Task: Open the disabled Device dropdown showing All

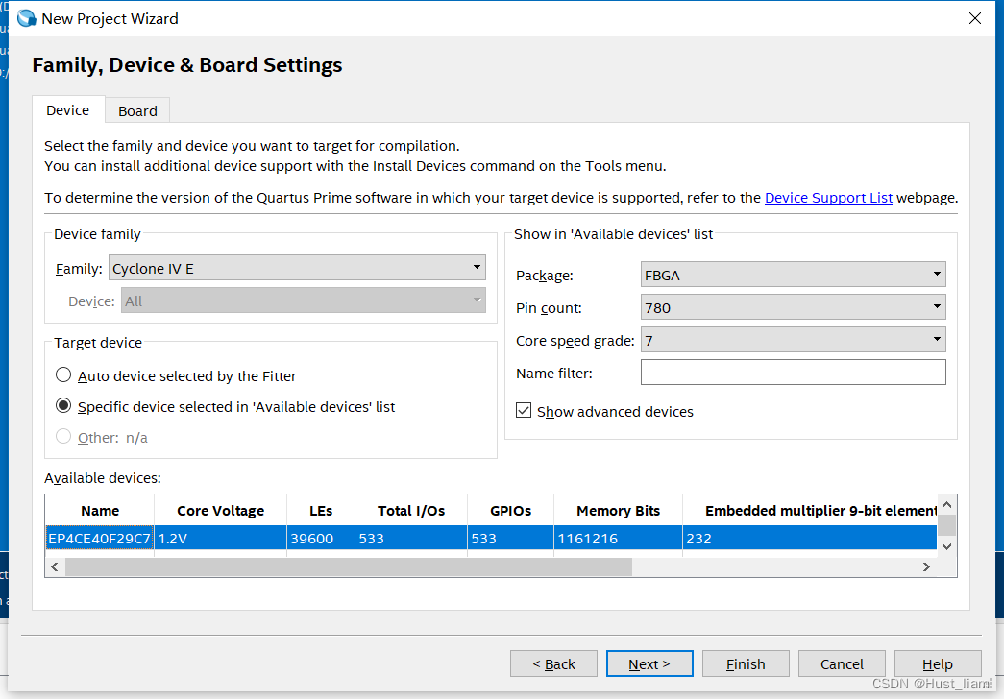Action: 304,301
